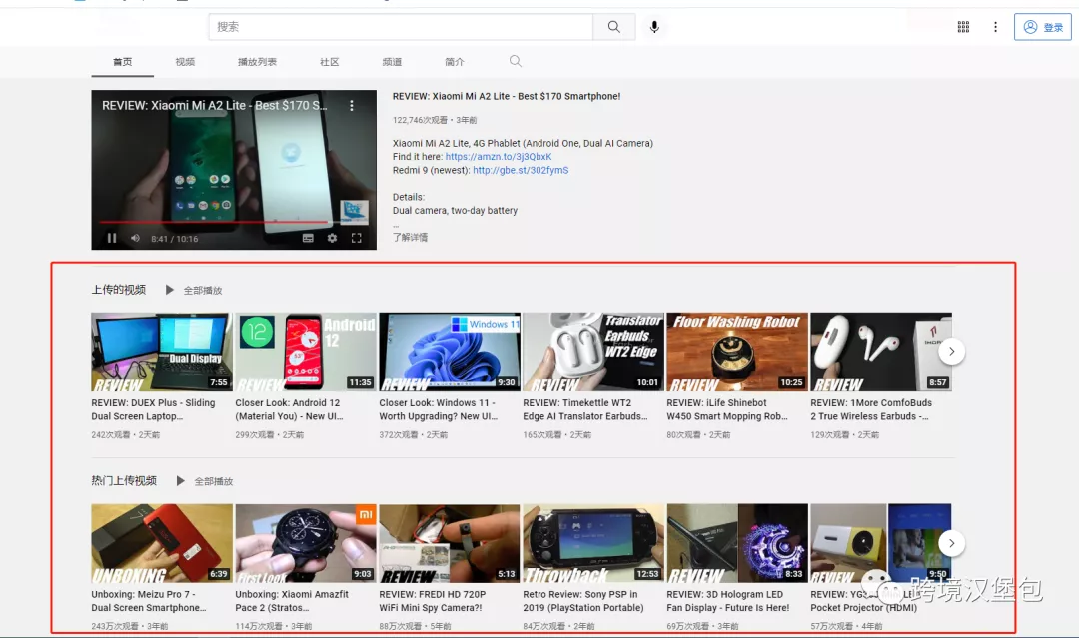Enter fullscreen in the featured video
Screen dimensions: 1079x638
[357, 238]
